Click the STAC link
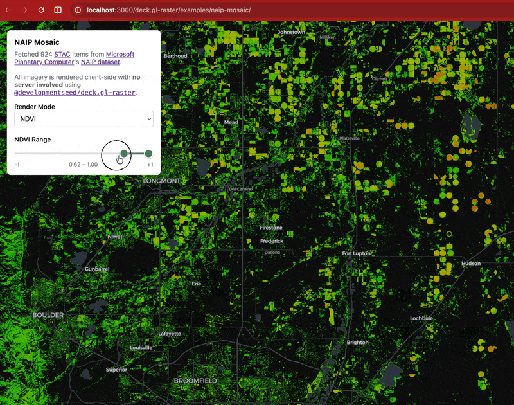Image resolution: width=514 pixels, height=405 pixels. coord(62,55)
